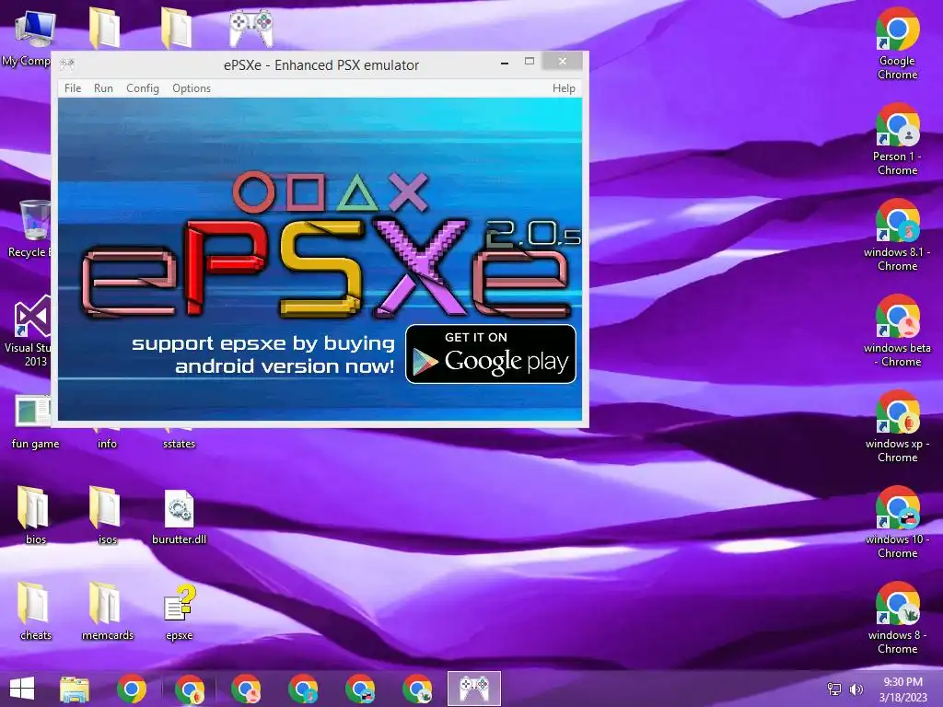Select the windows 8 - Chrome shortcut

click(897, 618)
